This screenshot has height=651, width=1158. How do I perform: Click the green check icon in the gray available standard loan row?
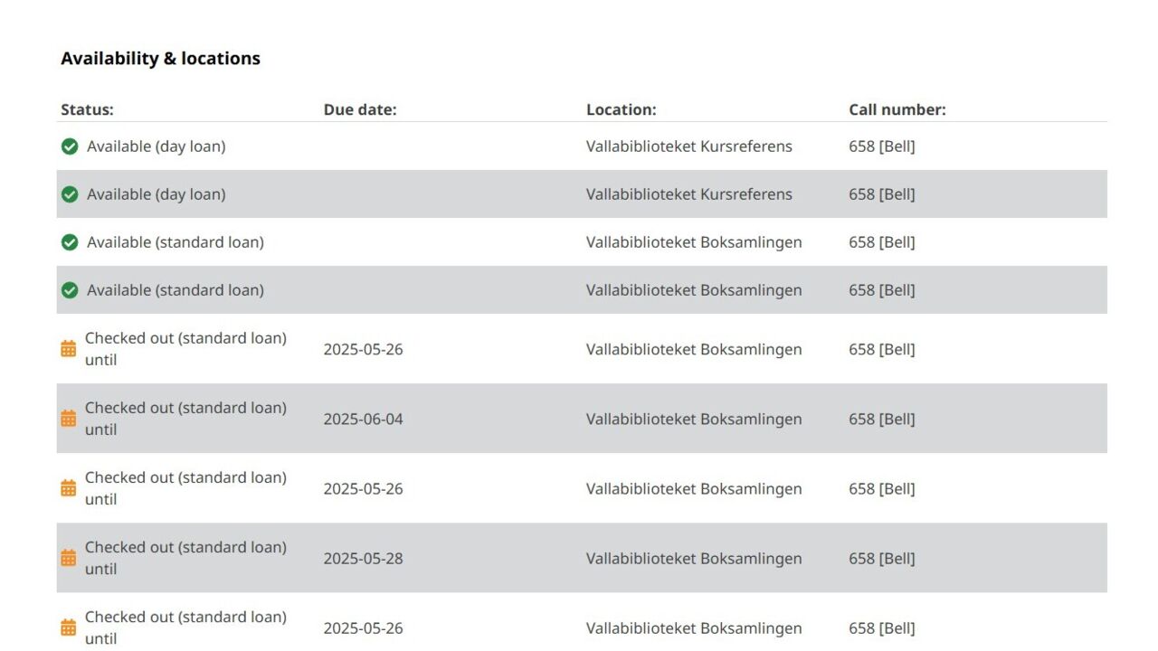(70, 290)
